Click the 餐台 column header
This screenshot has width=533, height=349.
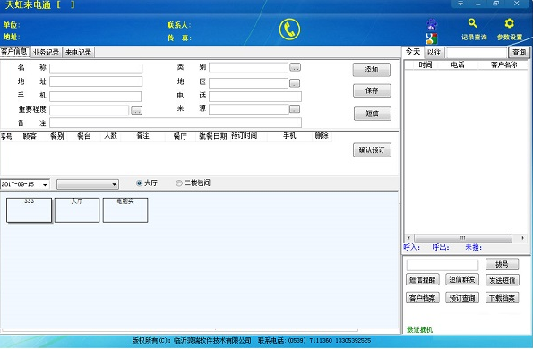(x=84, y=136)
